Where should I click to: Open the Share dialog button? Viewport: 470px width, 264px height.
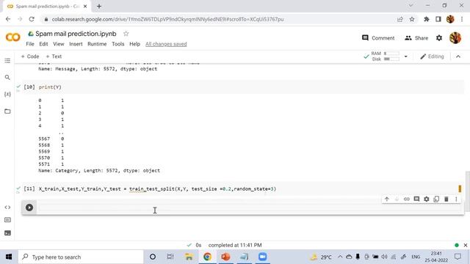[x=416, y=38]
